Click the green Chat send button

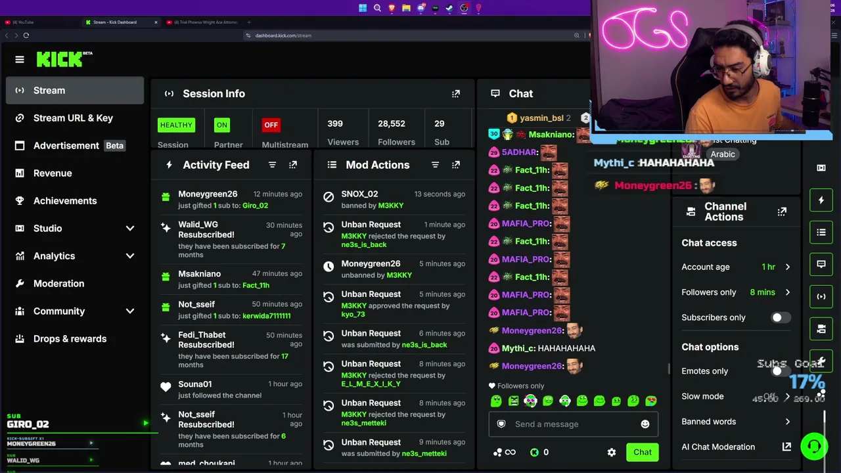643,452
